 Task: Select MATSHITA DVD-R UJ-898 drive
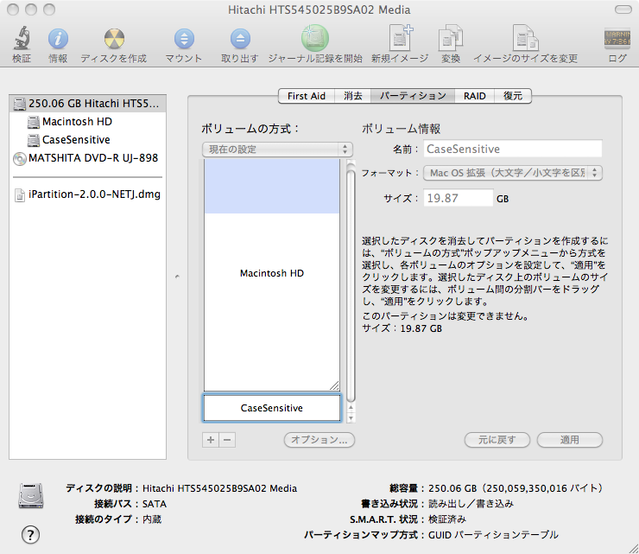[x=87, y=158]
